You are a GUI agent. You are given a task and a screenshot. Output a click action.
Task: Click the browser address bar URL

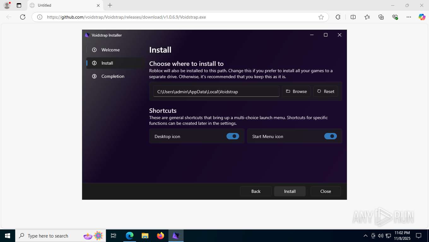[126, 17]
